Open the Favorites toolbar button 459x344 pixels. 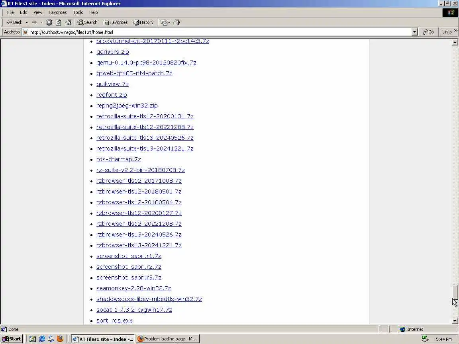pos(115,22)
